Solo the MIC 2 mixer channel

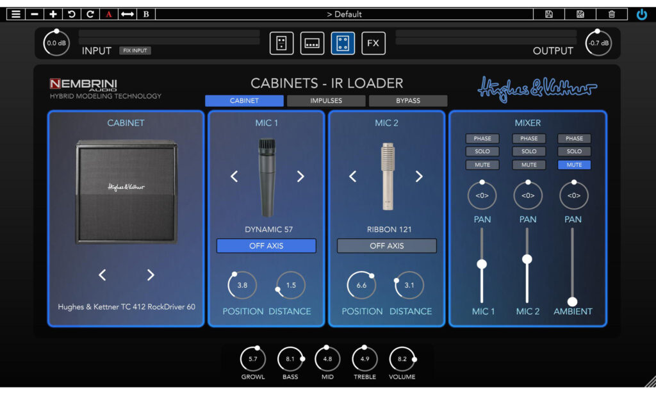pos(529,151)
